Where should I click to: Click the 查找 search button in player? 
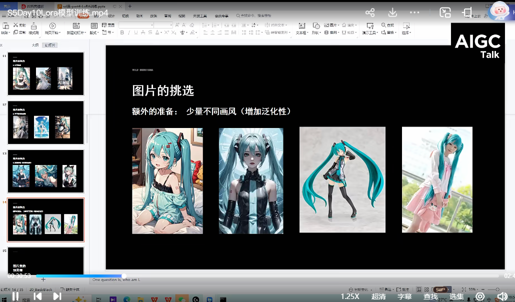[430, 296]
